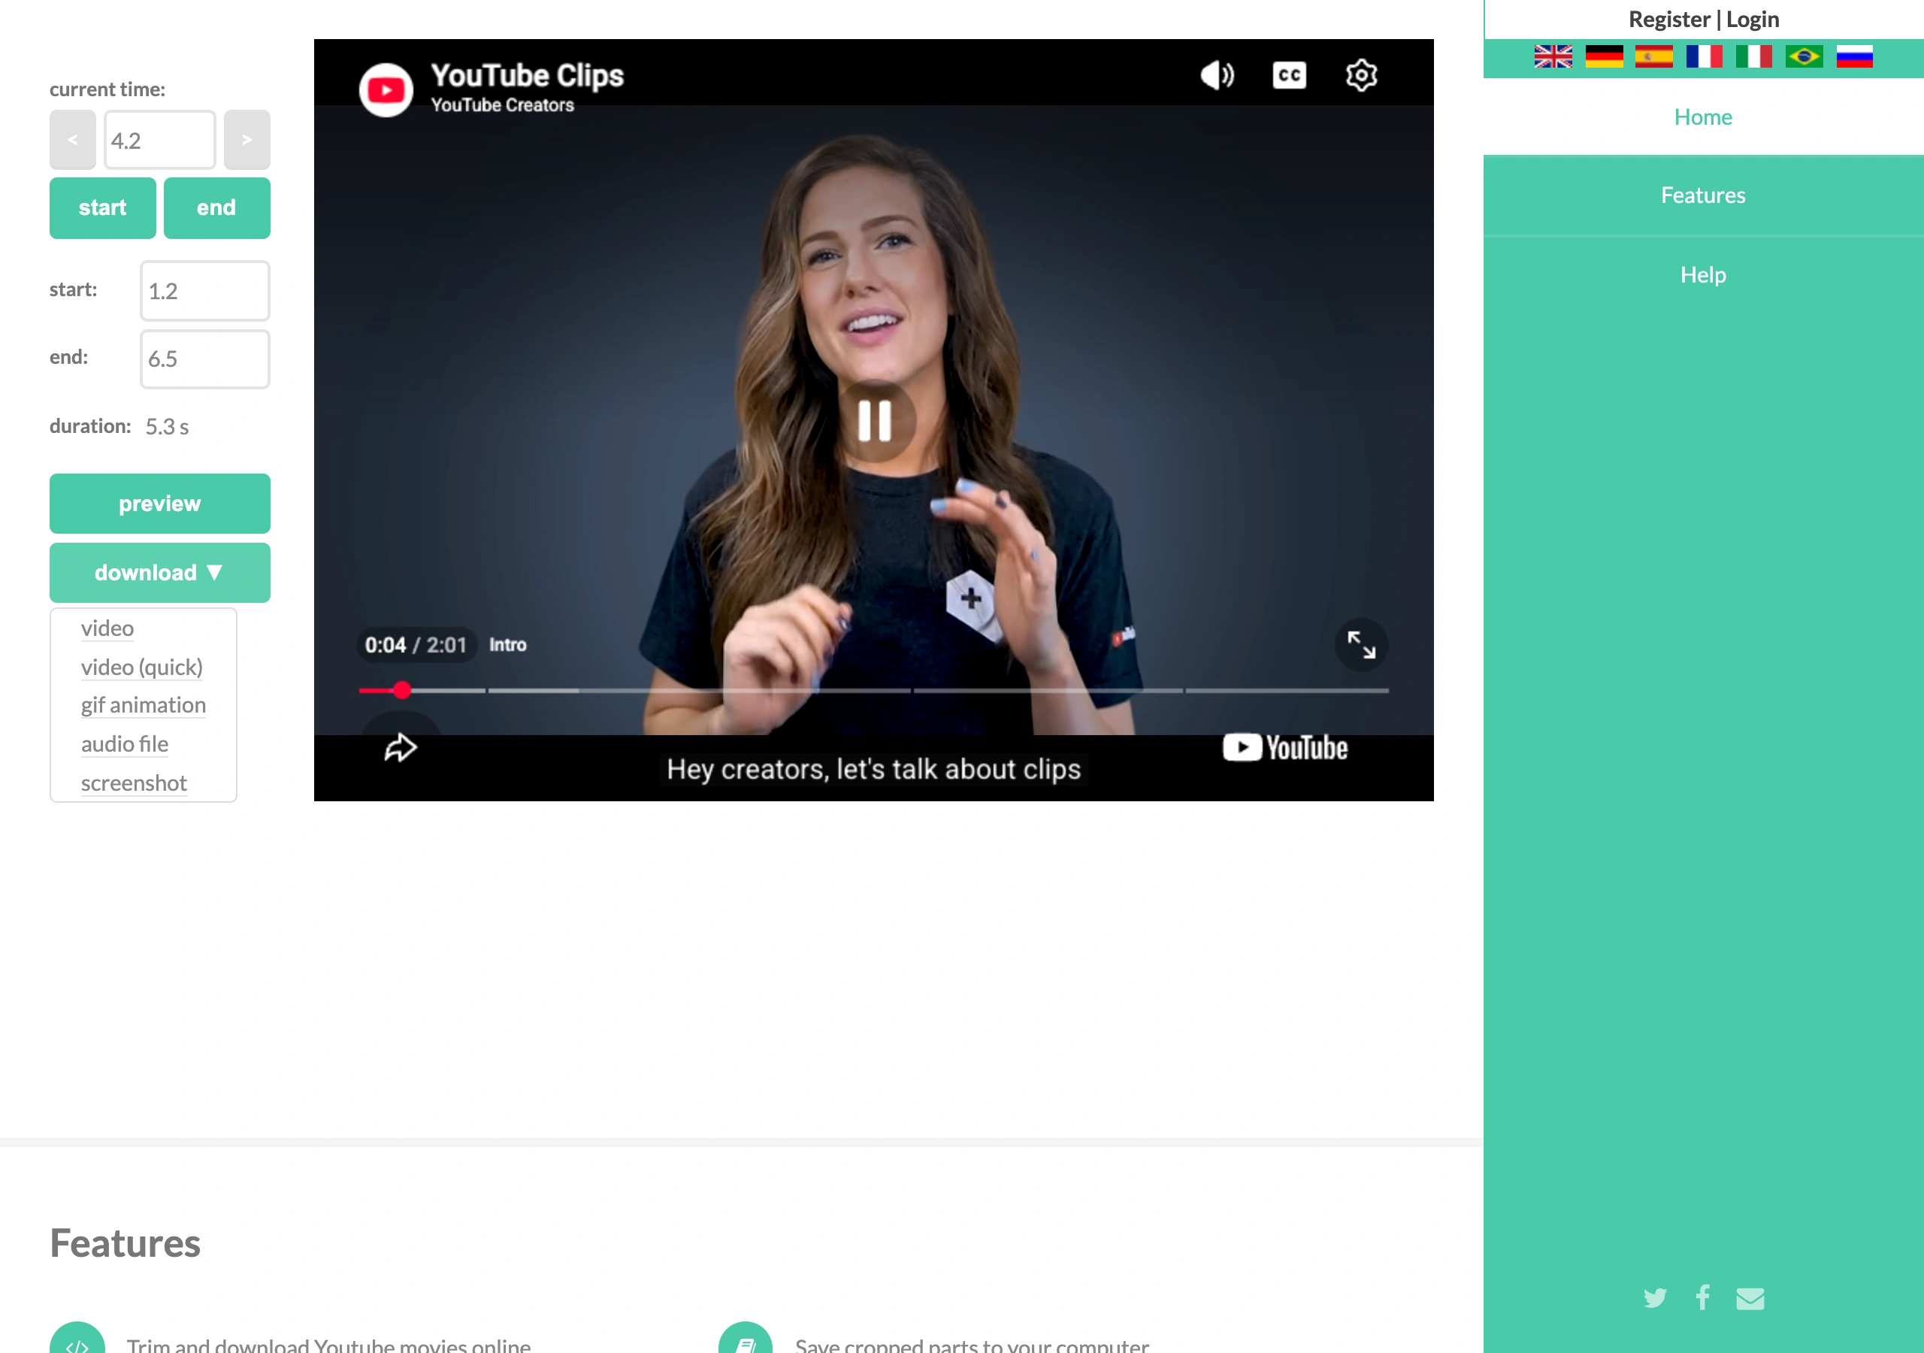This screenshot has width=1924, height=1353.
Task: Open the YouTube Creators channel name
Action: point(502,106)
